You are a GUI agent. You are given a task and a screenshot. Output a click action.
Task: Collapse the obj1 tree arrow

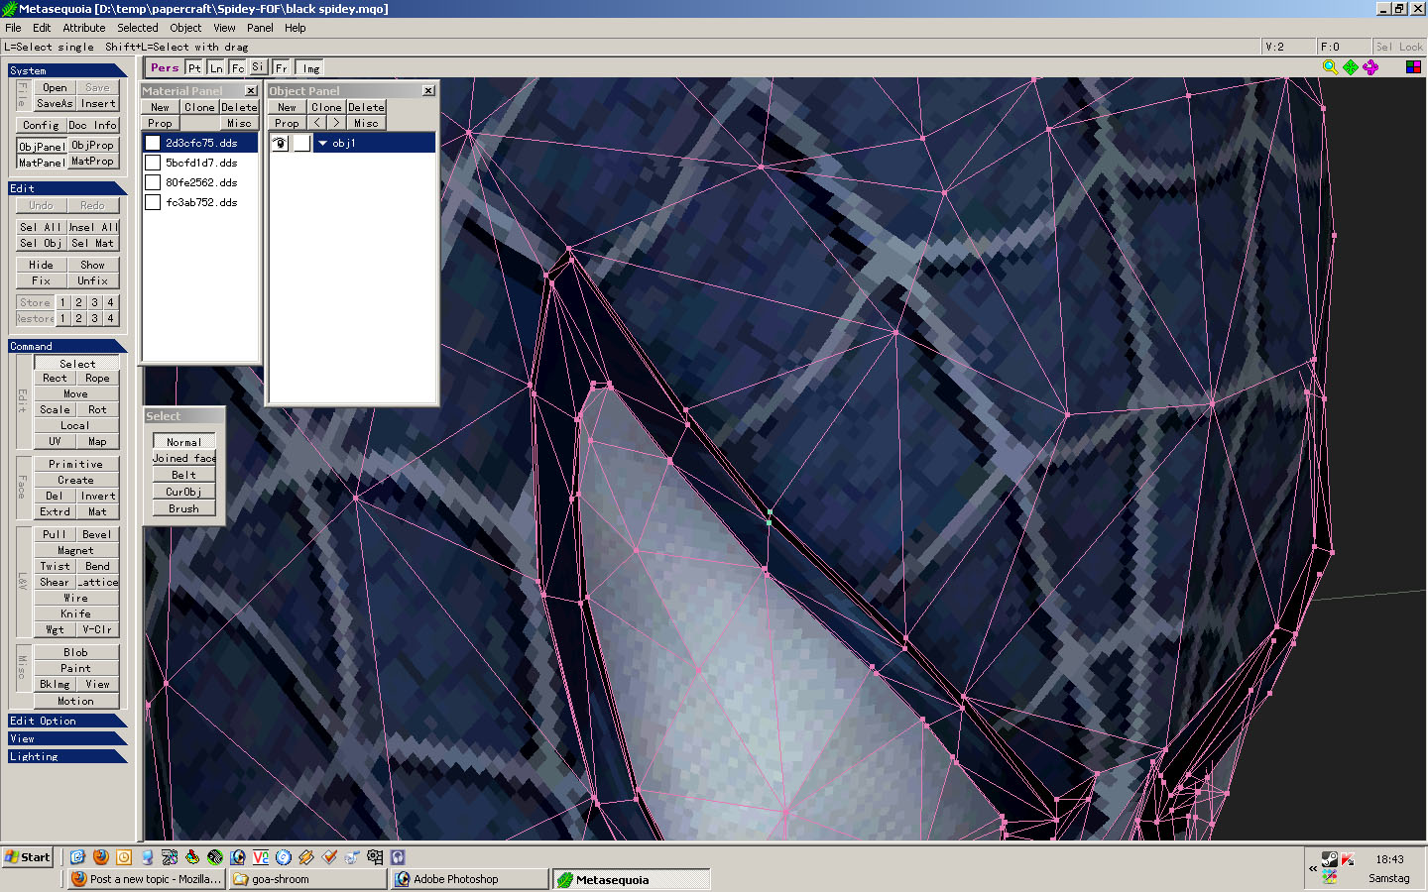(322, 144)
